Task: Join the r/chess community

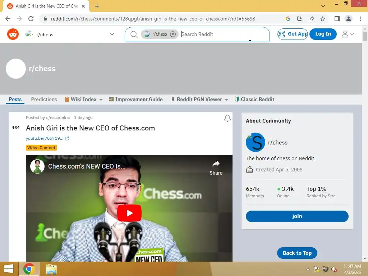Action: coord(297,216)
